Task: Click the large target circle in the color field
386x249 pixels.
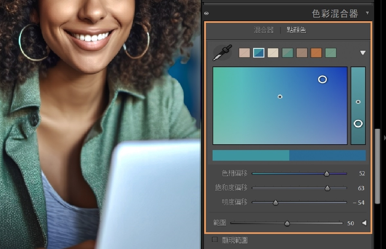Action: [323, 79]
